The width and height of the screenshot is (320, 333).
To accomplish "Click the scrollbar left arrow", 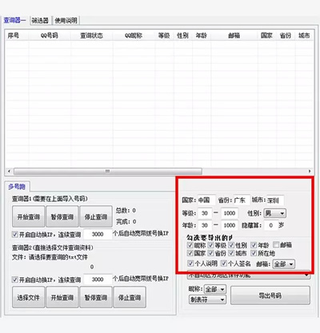I will click(9, 171).
